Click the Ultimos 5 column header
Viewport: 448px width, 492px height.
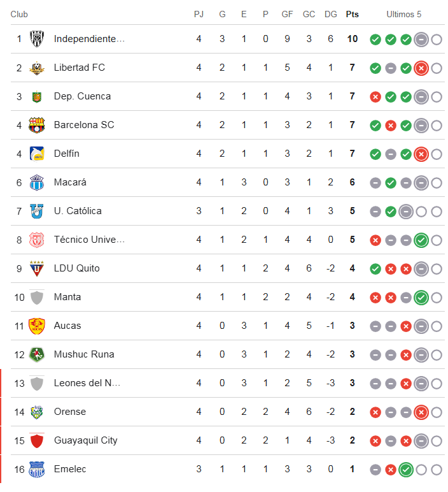tap(404, 14)
